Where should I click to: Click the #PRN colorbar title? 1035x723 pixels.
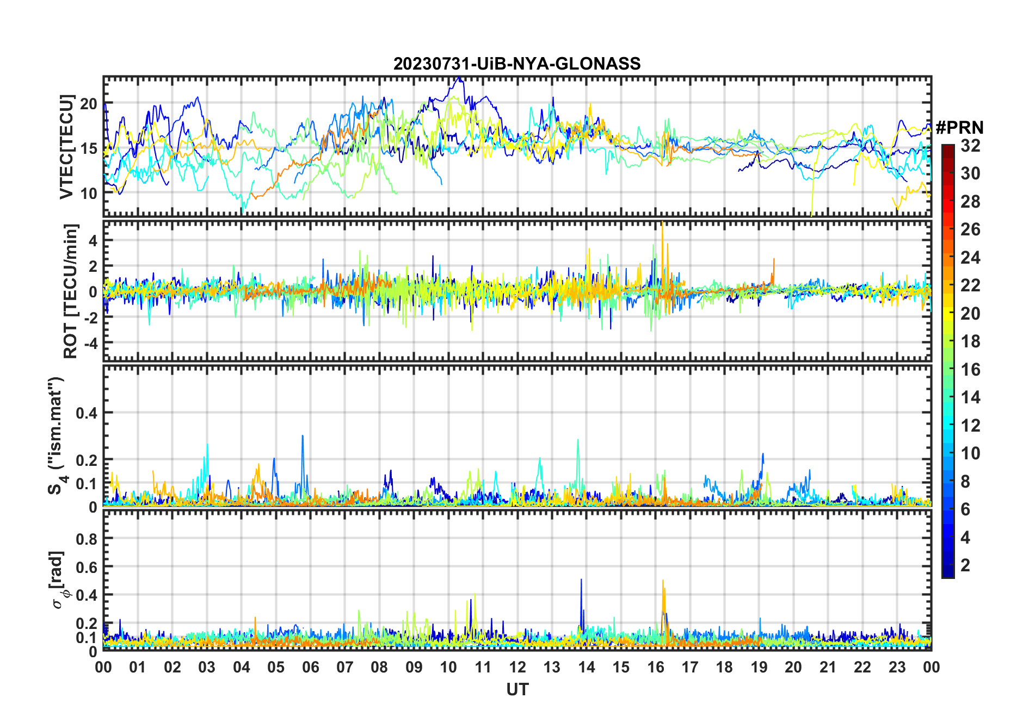(x=959, y=128)
